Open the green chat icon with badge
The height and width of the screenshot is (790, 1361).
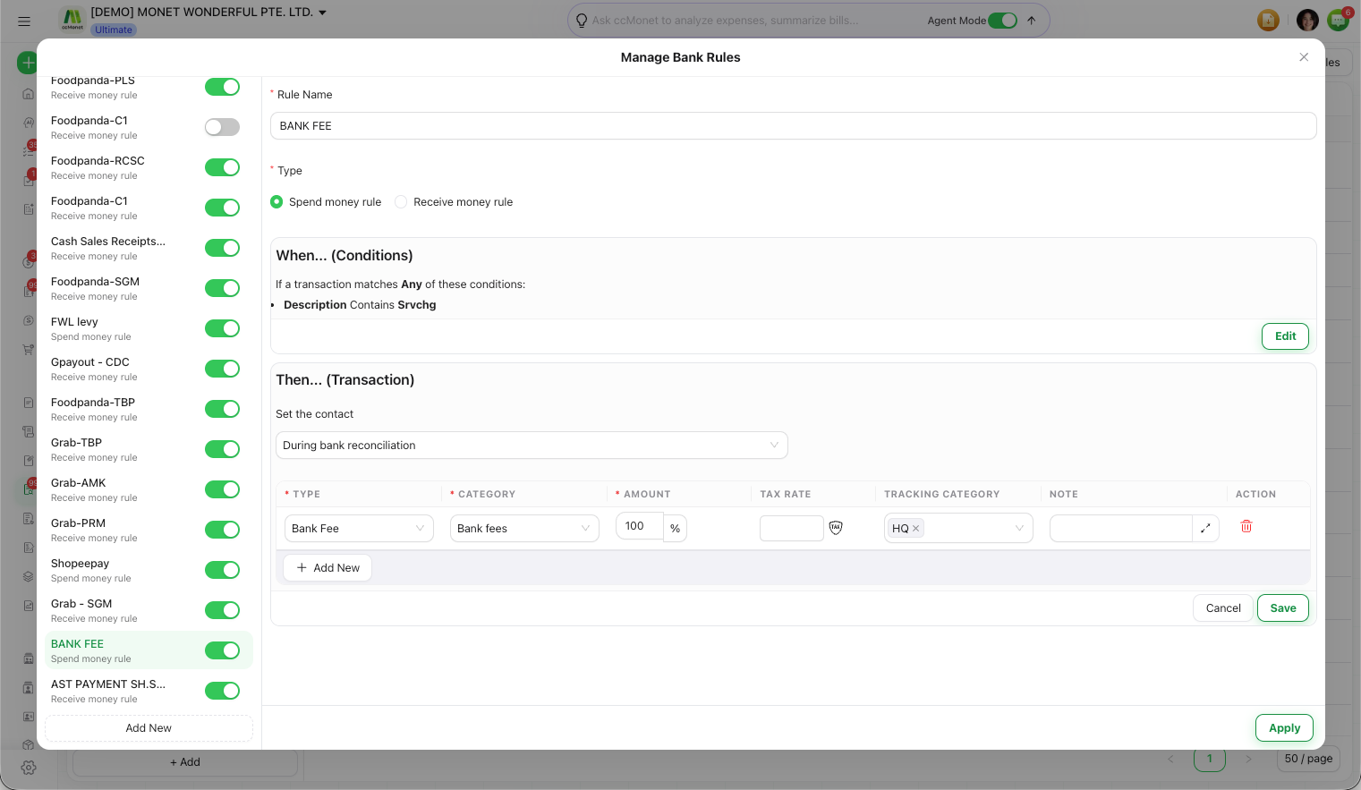point(1338,20)
